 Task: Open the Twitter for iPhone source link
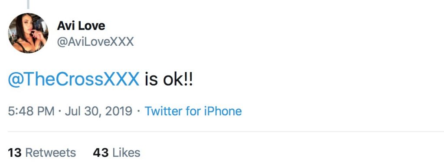tap(193, 111)
